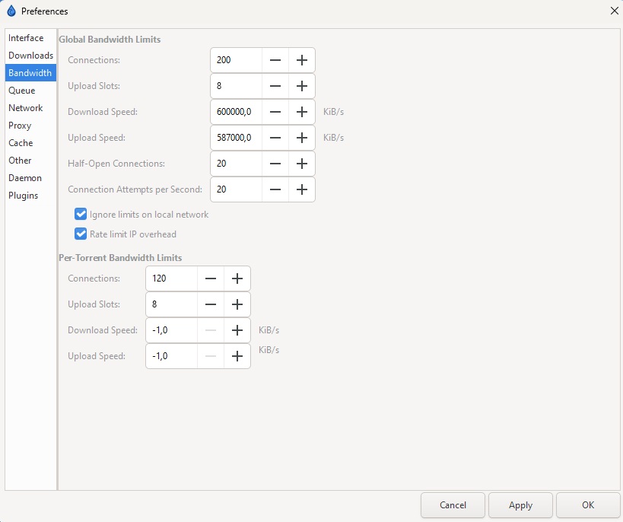This screenshot has height=522, width=623.
Task: Click Global Bandwidth Limits heading
Action: [x=110, y=40]
